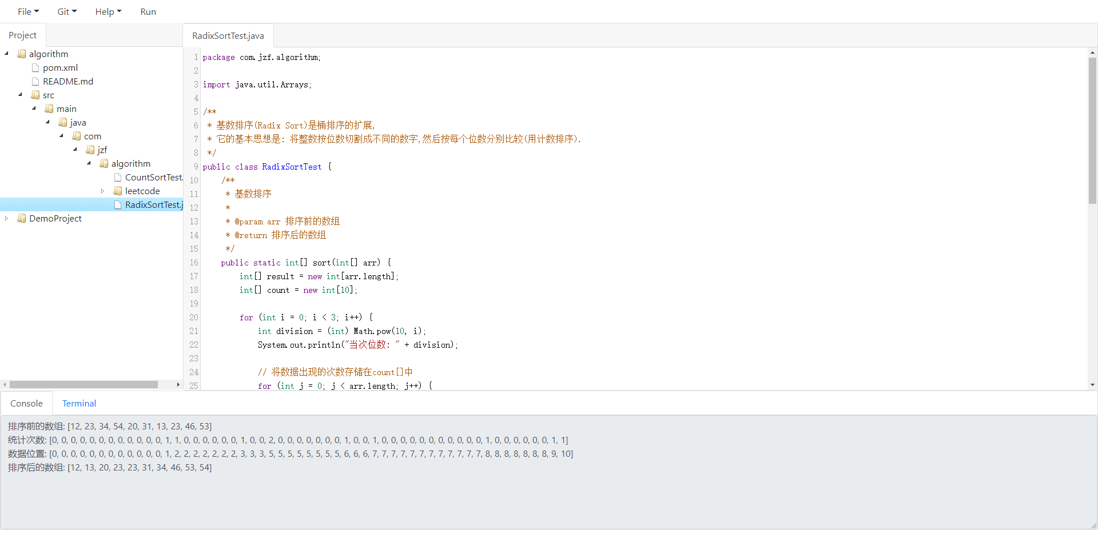Select the DemoProject tree item
The height and width of the screenshot is (535, 1098).
point(55,218)
